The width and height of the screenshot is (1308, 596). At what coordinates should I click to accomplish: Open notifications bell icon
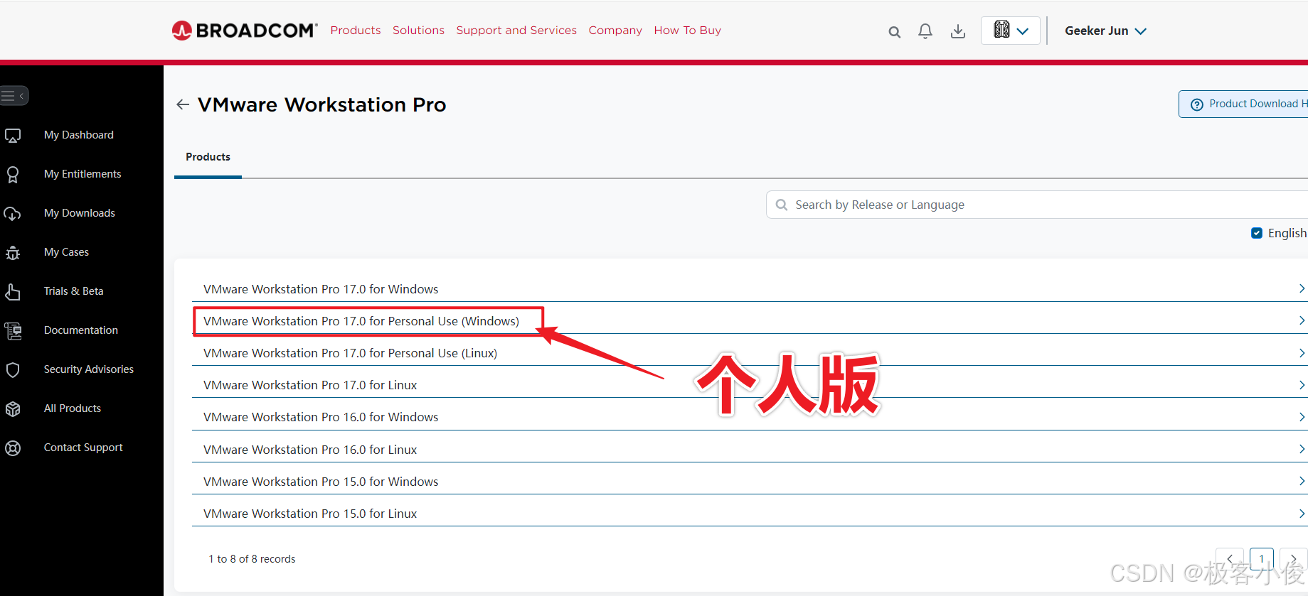tap(925, 31)
